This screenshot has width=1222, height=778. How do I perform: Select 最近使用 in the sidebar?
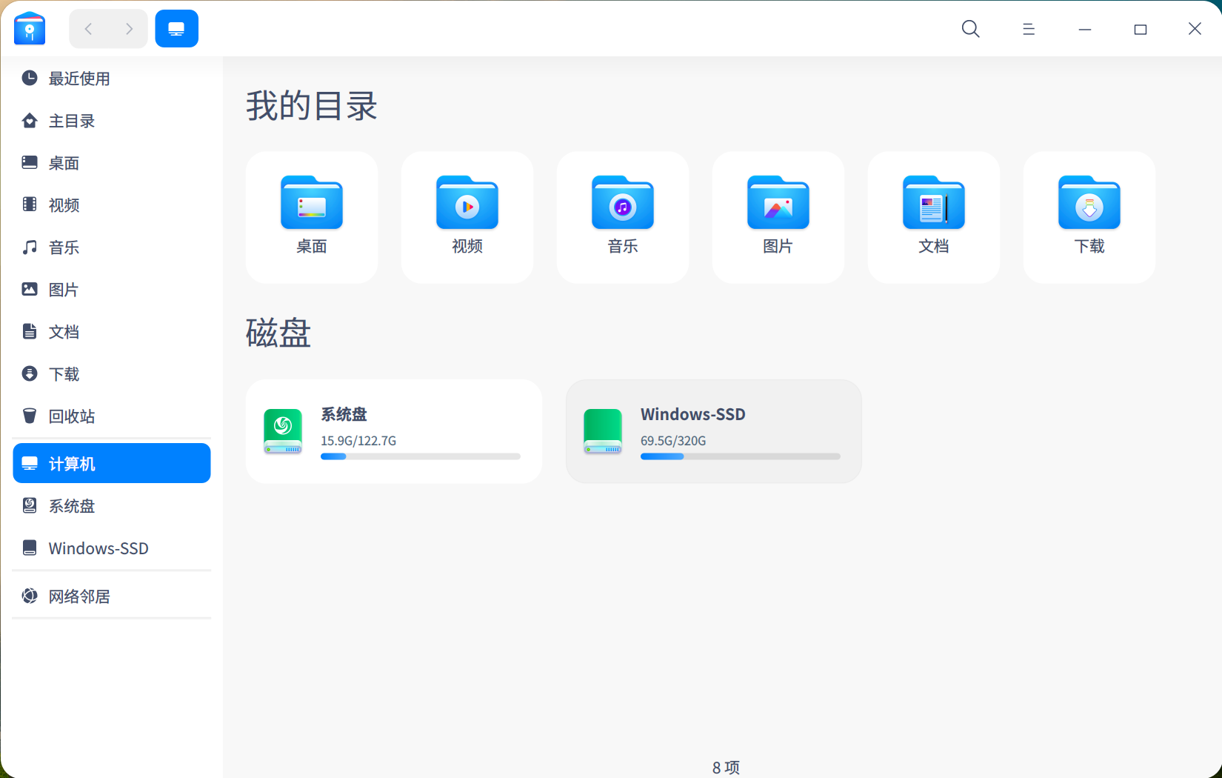[79, 79]
